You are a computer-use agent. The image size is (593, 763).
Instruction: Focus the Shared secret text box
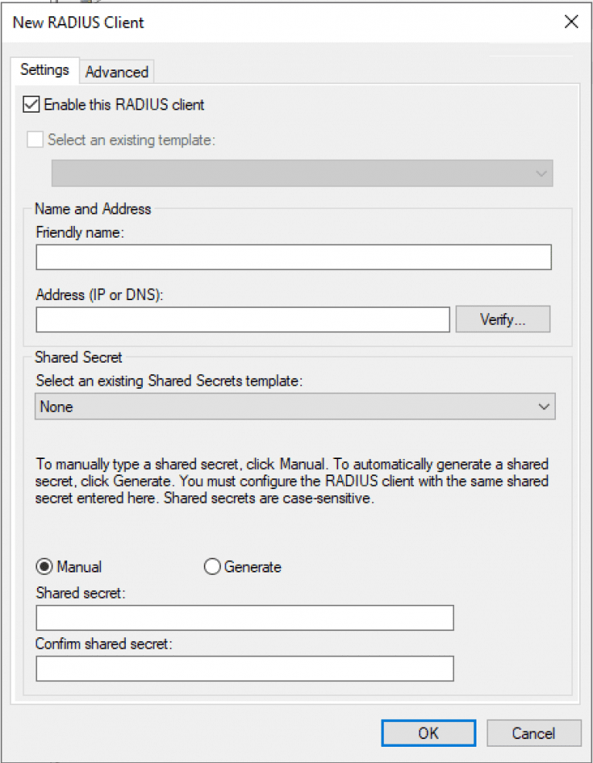[244, 617]
